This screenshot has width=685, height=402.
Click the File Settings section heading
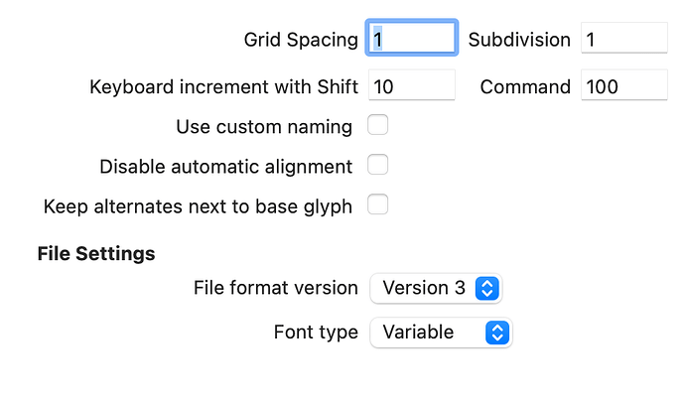click(96, 253)
